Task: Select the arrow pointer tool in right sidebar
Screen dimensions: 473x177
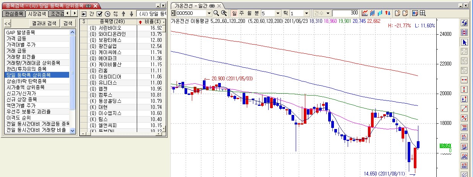Action: [465, 42]
